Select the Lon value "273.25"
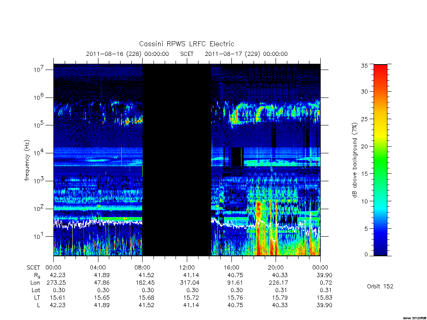Viewport: 427px width, 320px height. click(56, 283)
